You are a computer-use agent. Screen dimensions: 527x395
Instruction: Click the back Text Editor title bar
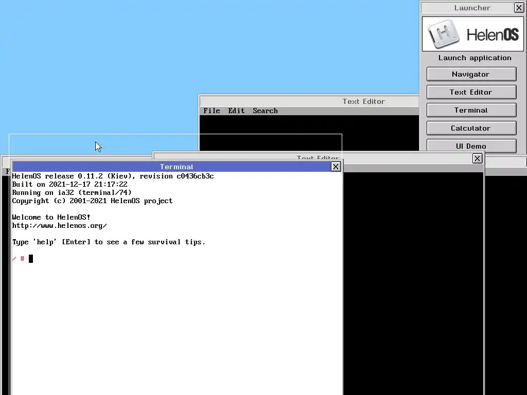[309, 101]
